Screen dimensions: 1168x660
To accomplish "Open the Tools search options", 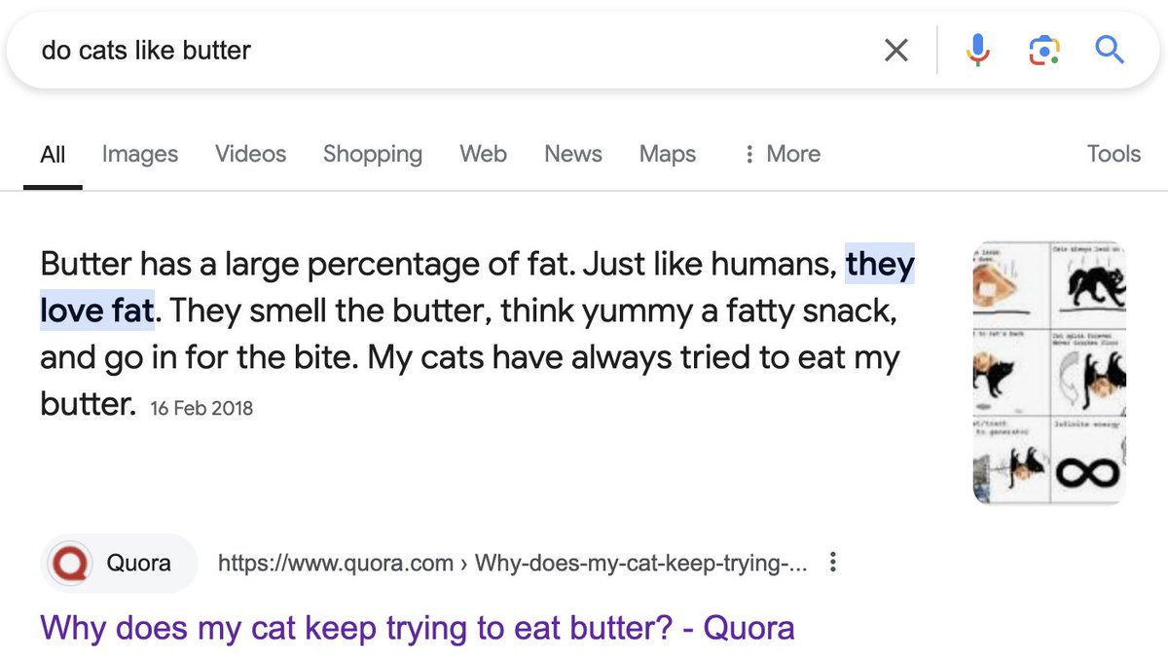I will point(1113,154).
